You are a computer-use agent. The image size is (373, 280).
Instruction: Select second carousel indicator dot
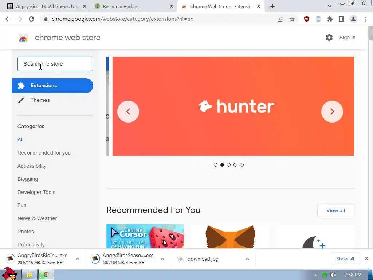point(222,165)
